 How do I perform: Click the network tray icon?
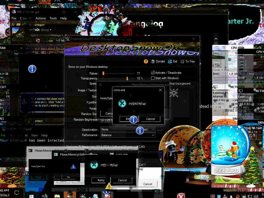250,196
